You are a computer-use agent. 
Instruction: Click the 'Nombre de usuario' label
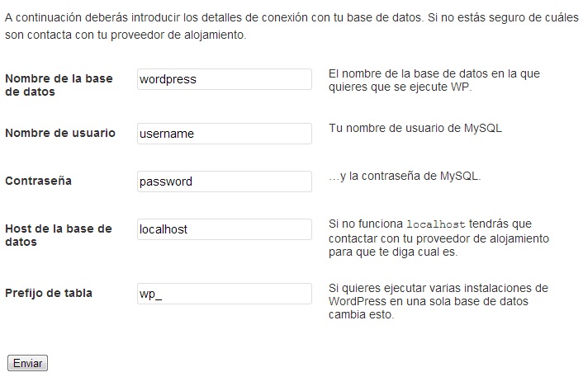click(60, 133)
